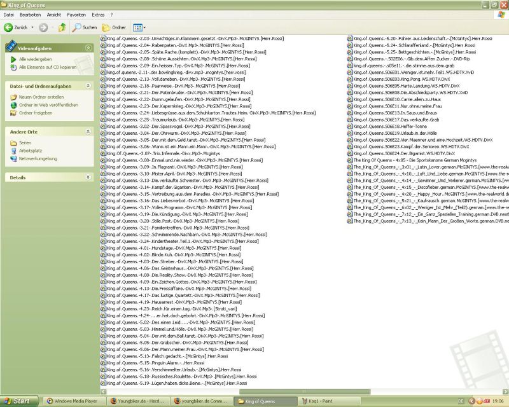Select file 3.20 Stille Post

pos(172,221)
